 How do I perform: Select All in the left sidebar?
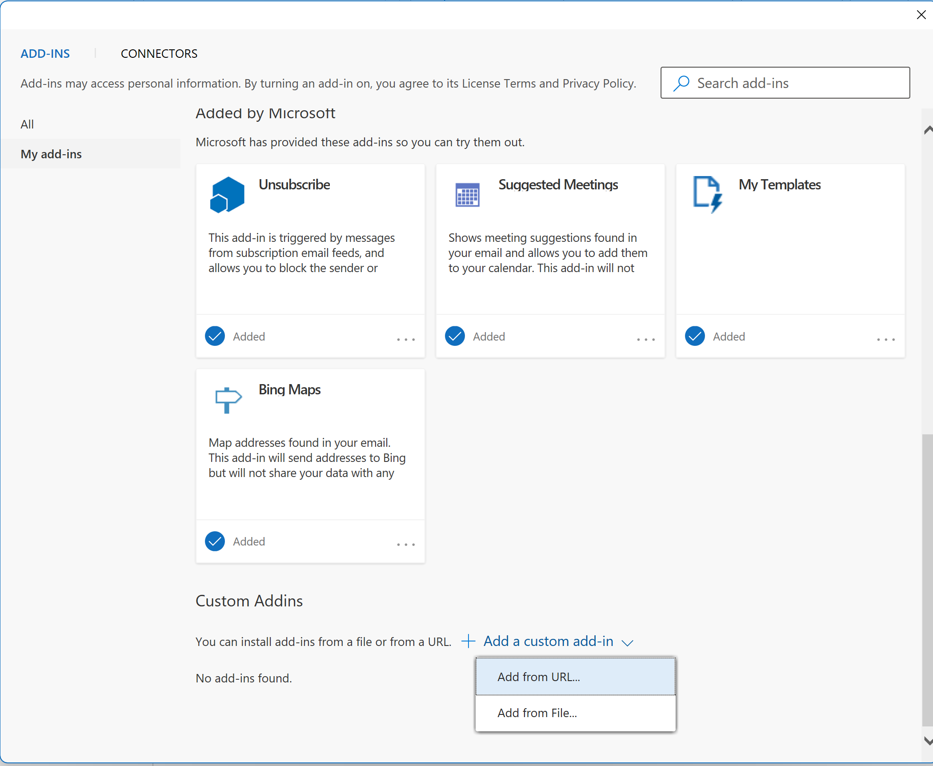(x=27, y=124)
